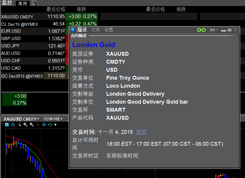The height and width of the screenshot is (178, 245).
Task: Select the USD.JPY row
Action: click(35, 46)
